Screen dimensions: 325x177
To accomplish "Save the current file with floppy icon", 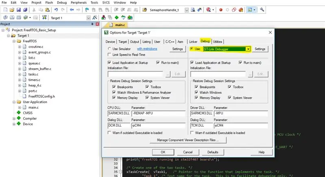I will point(19,10).
